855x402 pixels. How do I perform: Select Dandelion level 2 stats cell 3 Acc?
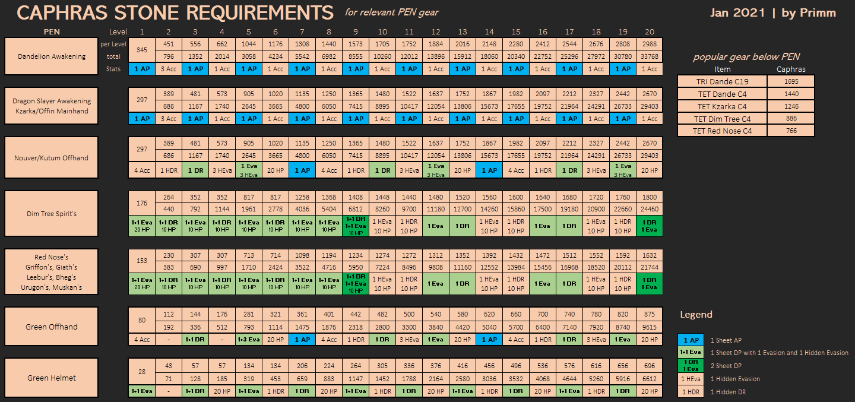point(169,69)
